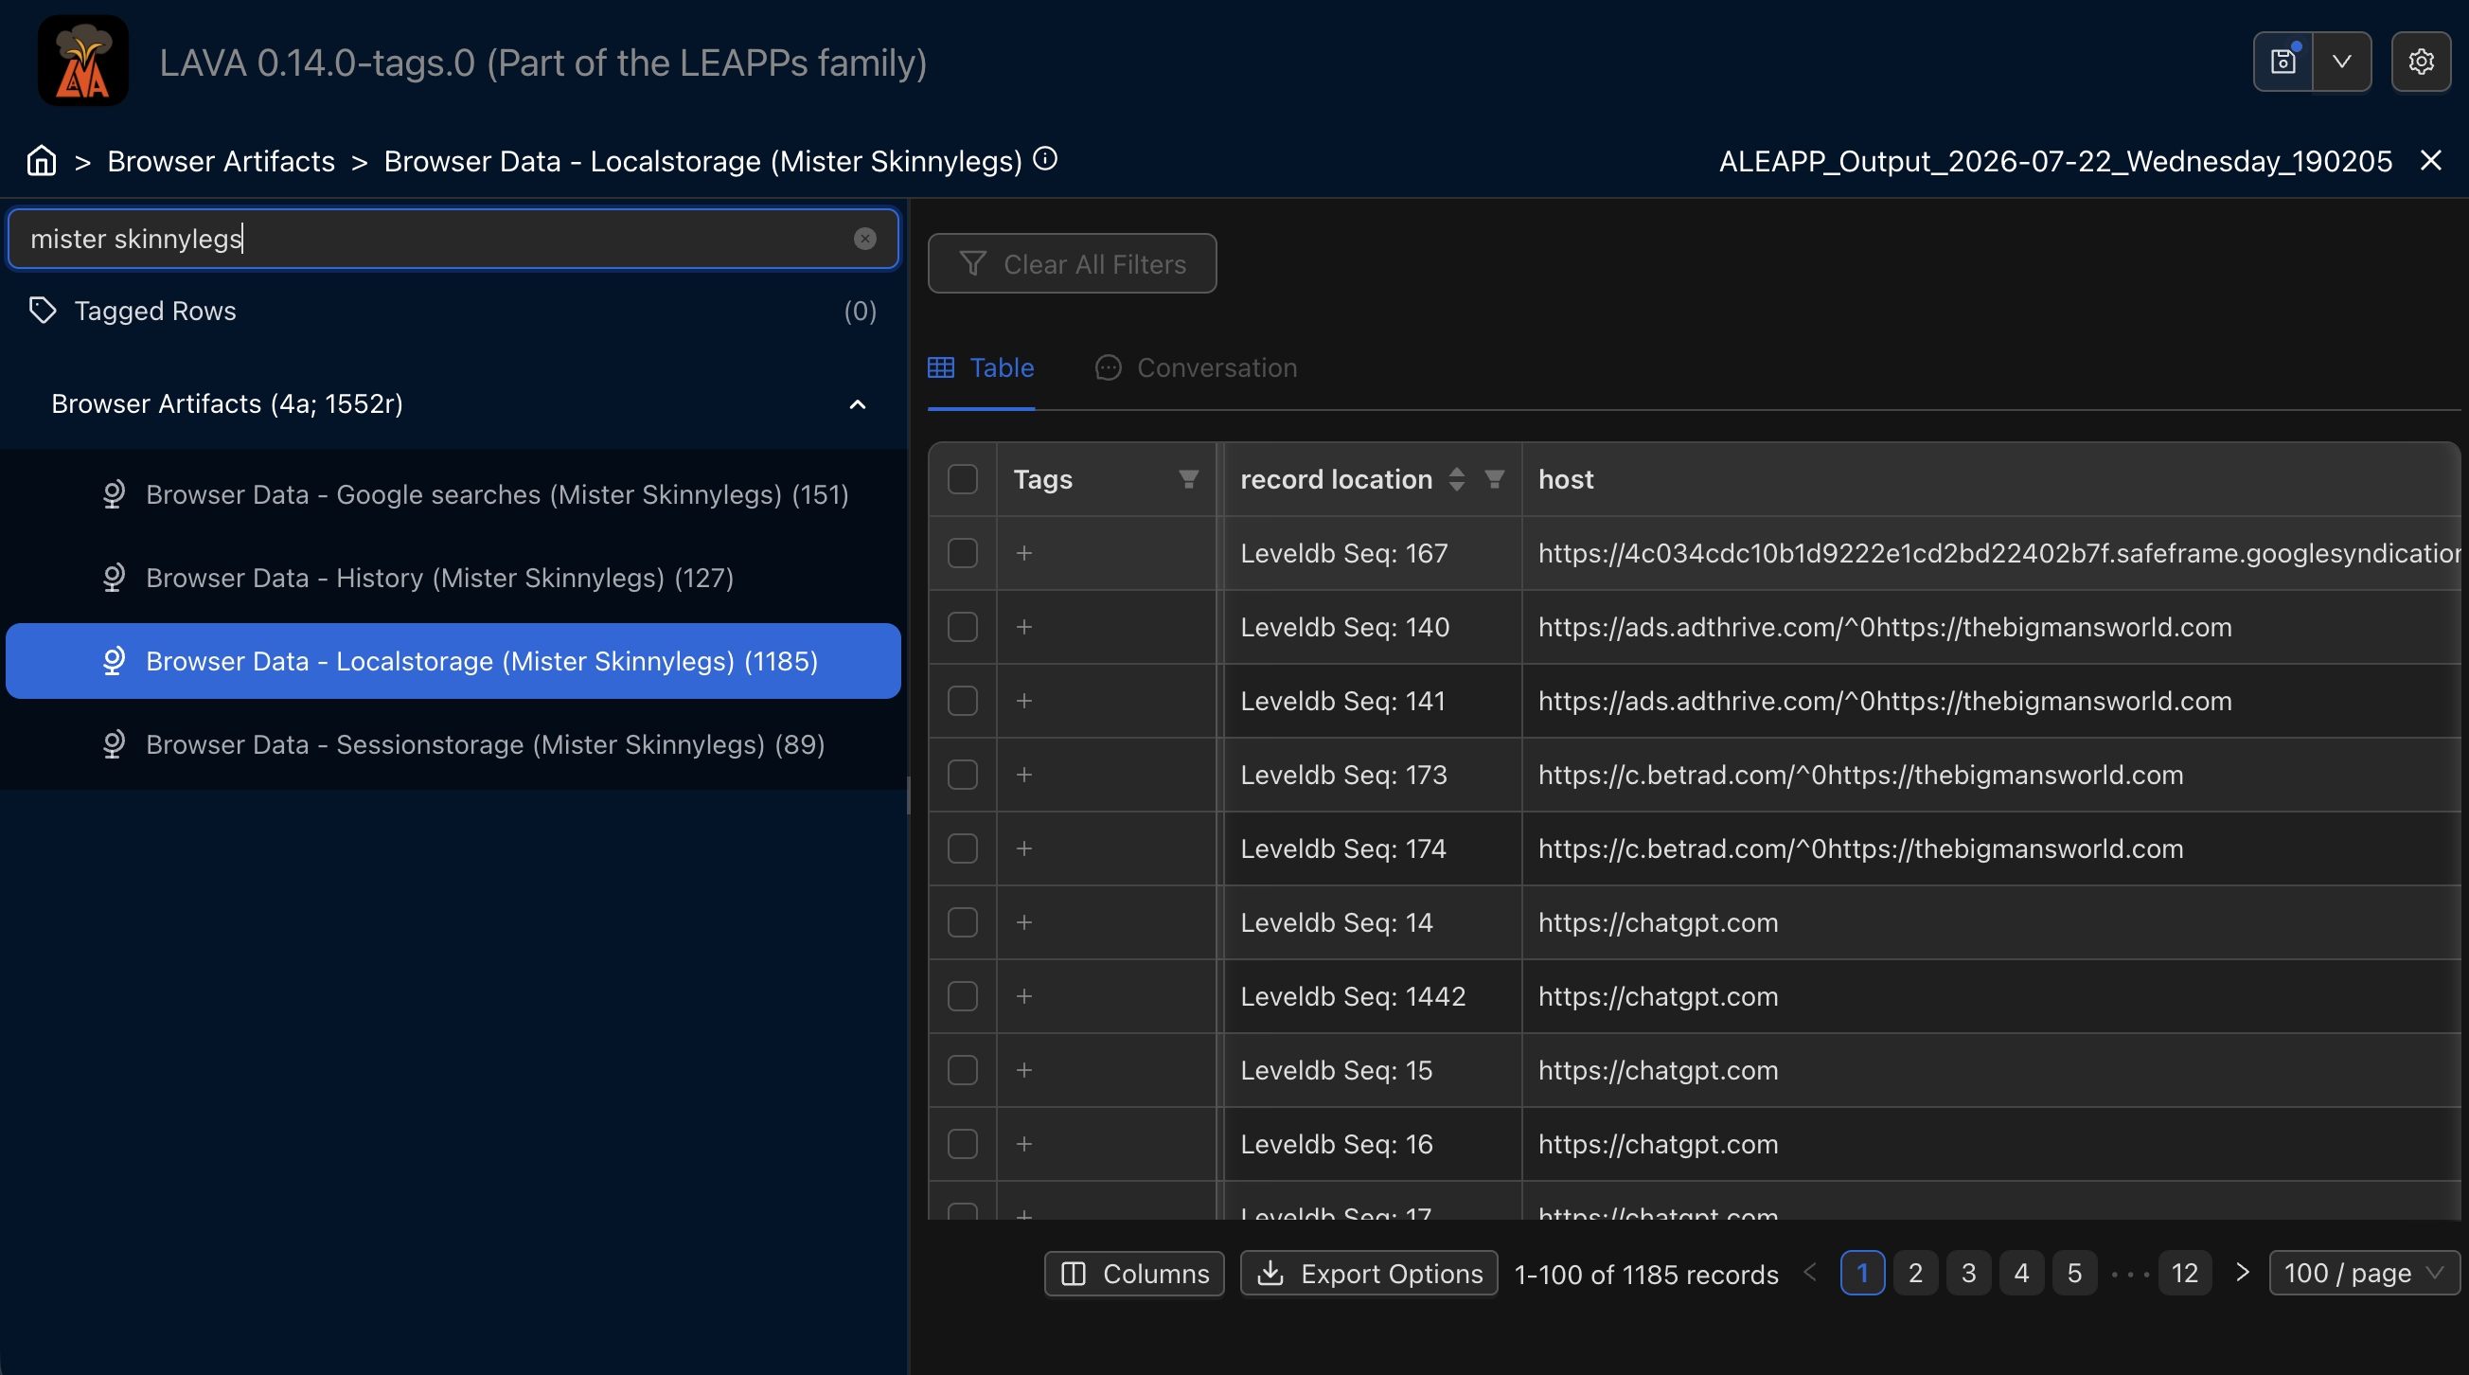Add a tag to Leveldb Seq: 167 row

[x=1023, y=553]
